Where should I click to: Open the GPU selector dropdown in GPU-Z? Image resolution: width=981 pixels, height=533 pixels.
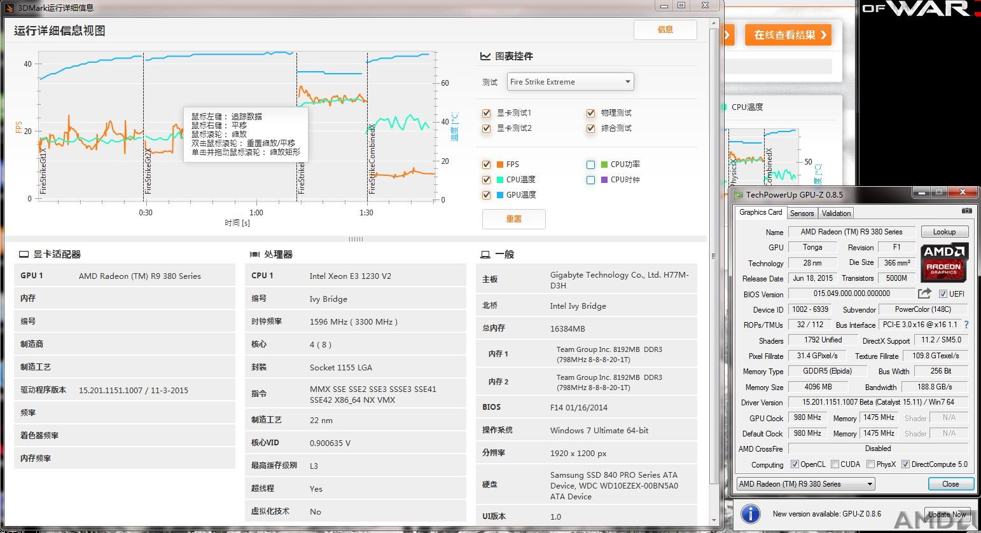pos(805,484)
